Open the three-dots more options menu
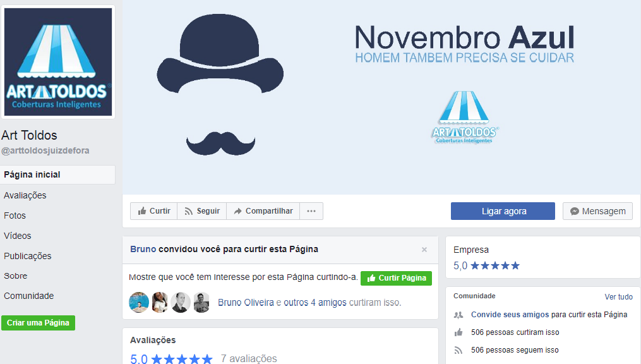This screenshot has height=364, width=641. coord(311,211)
